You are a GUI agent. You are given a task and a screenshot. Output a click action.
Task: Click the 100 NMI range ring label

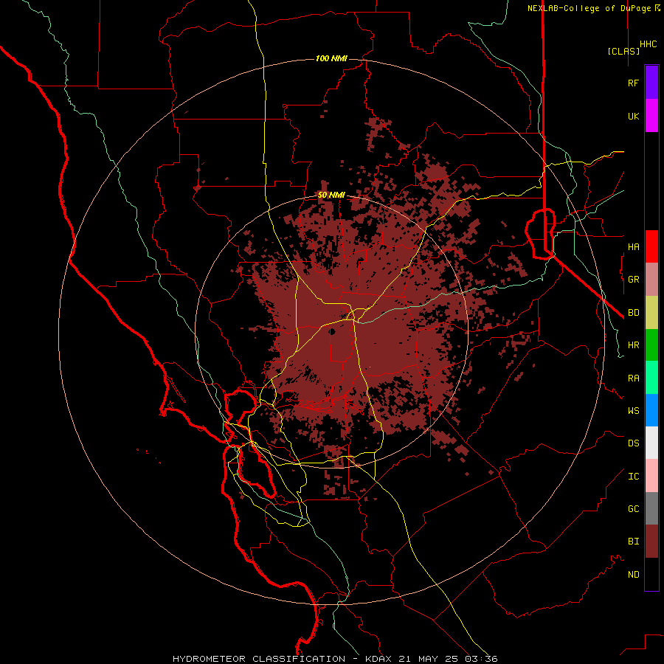tap(331, 58)
